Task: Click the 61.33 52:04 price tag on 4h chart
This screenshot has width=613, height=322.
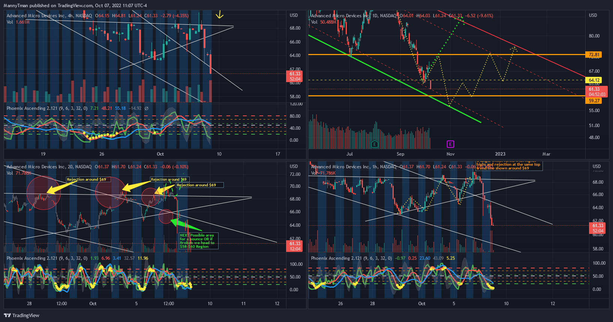Action: click(295, 76)
